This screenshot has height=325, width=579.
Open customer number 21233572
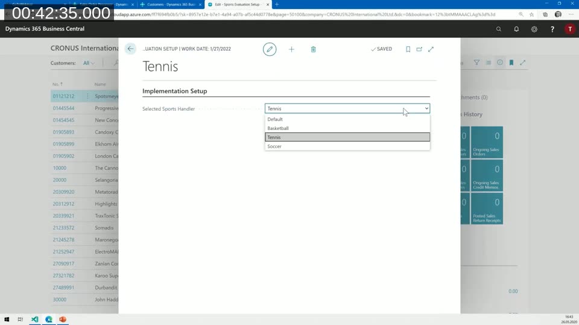click(63, 227)
